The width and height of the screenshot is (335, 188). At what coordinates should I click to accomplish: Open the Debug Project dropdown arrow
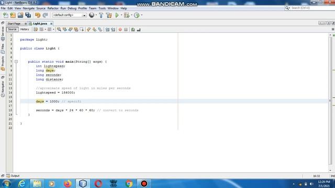coord(131,15)
